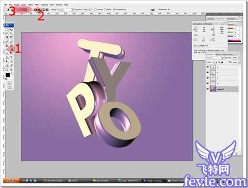Open the Image menu
Viewport: 248px width, 188px height.
(17, 5)
